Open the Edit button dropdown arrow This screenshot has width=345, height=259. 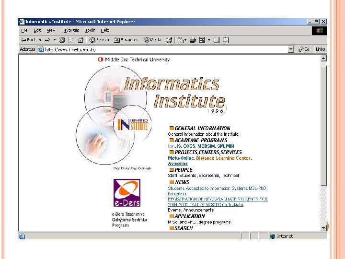coord(209,40)
